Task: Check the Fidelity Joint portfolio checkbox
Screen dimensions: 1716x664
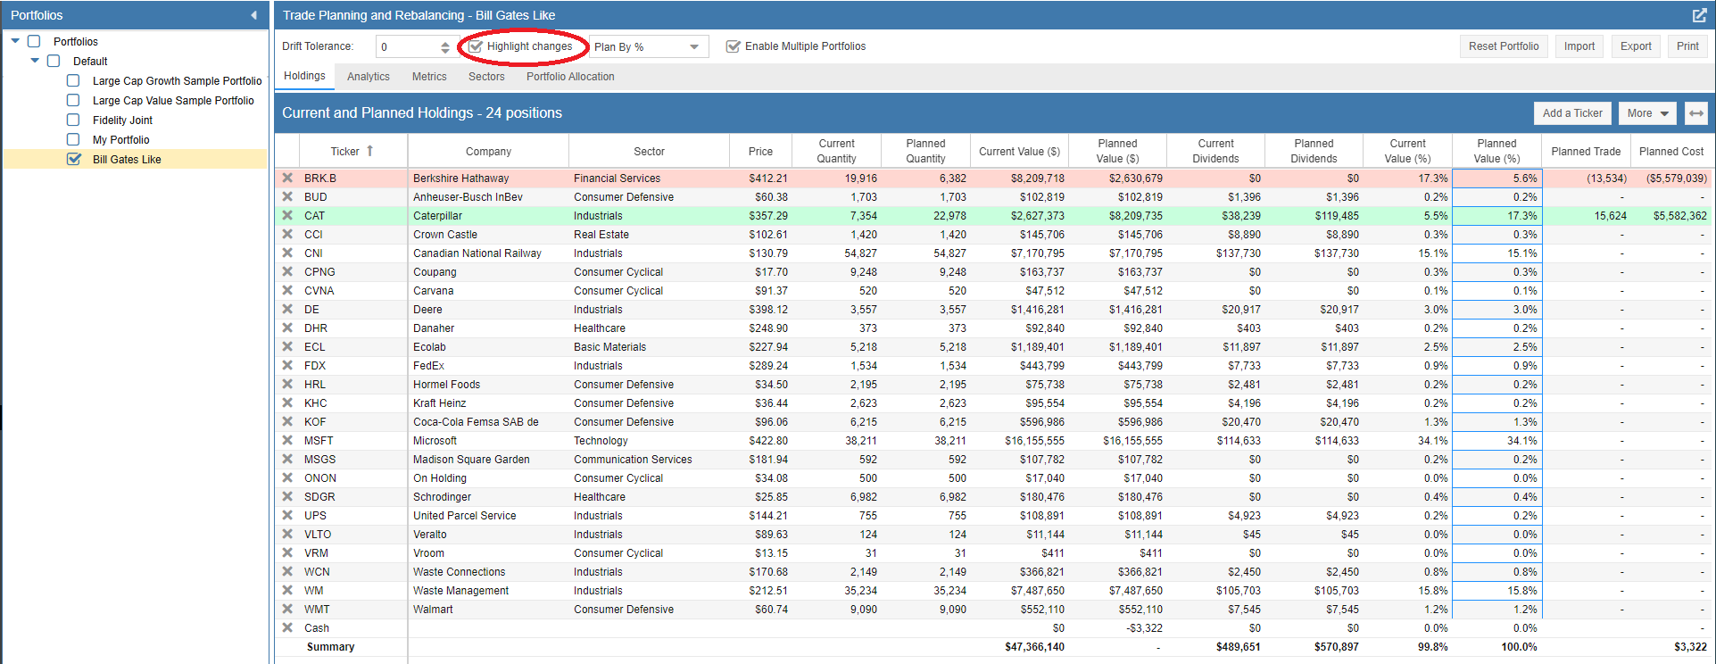Action: (73, 120)
